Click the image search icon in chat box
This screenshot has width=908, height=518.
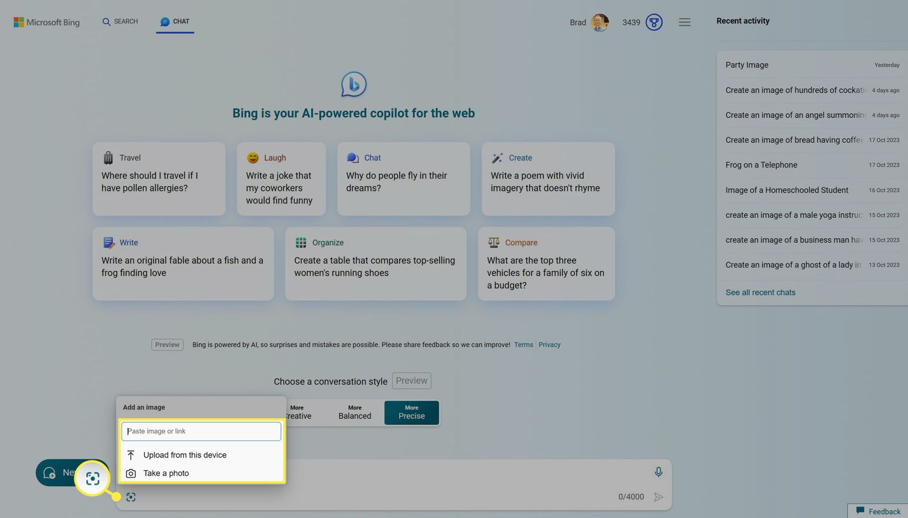[x=131, y=497]
